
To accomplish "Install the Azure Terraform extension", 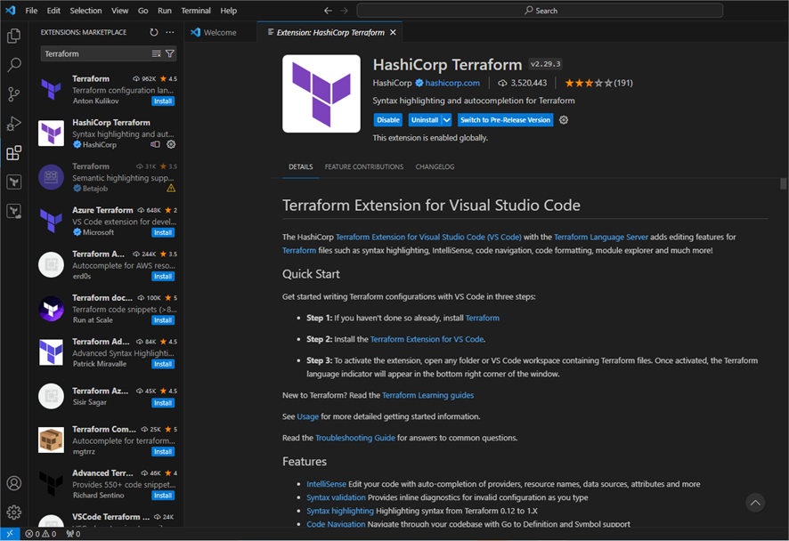I will (x=163, y=232).
